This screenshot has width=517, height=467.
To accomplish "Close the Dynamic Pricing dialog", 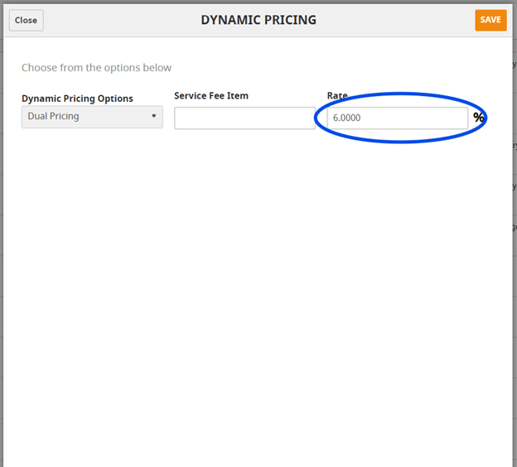I will click(26, 21).
